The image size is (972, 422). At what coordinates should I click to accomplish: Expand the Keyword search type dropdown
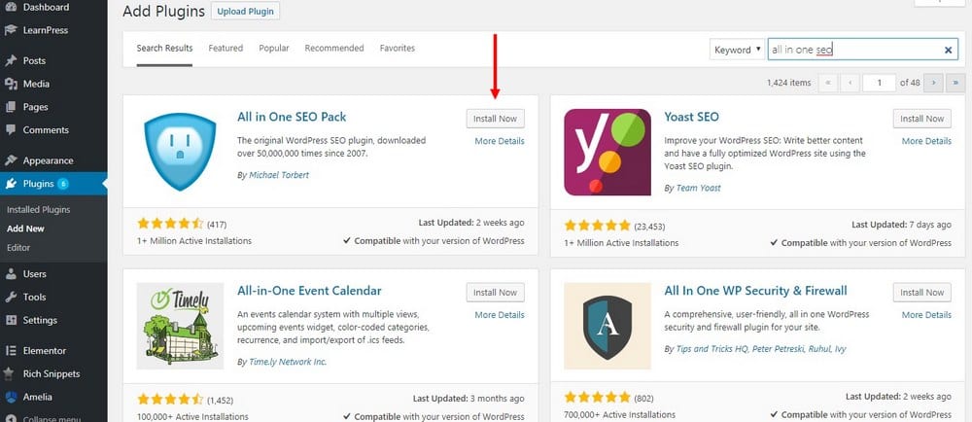(738, 51)
